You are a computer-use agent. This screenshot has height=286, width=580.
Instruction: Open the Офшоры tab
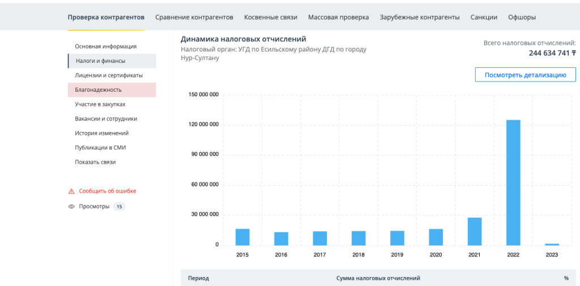pyautogui.click(x=522, y=17)
